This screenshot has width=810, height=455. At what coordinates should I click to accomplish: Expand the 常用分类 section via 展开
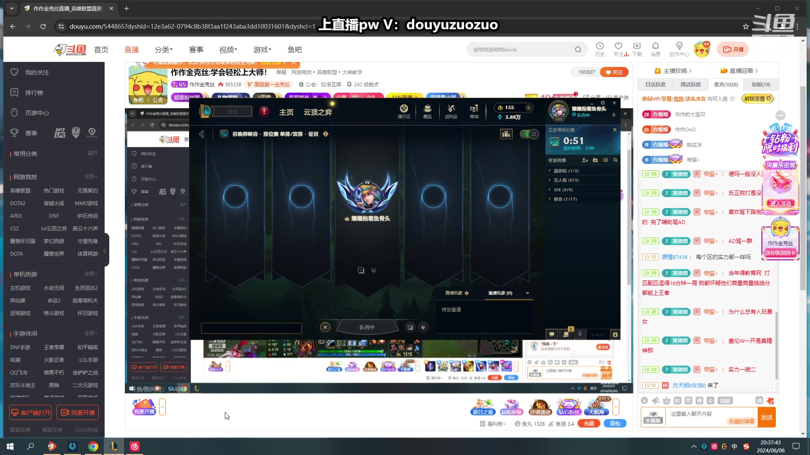92,153
